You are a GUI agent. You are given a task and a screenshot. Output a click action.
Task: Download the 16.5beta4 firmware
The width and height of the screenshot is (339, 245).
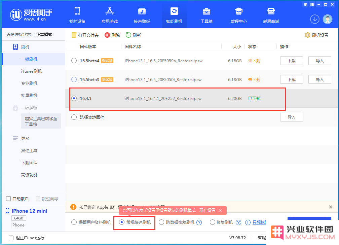(292, 61)
